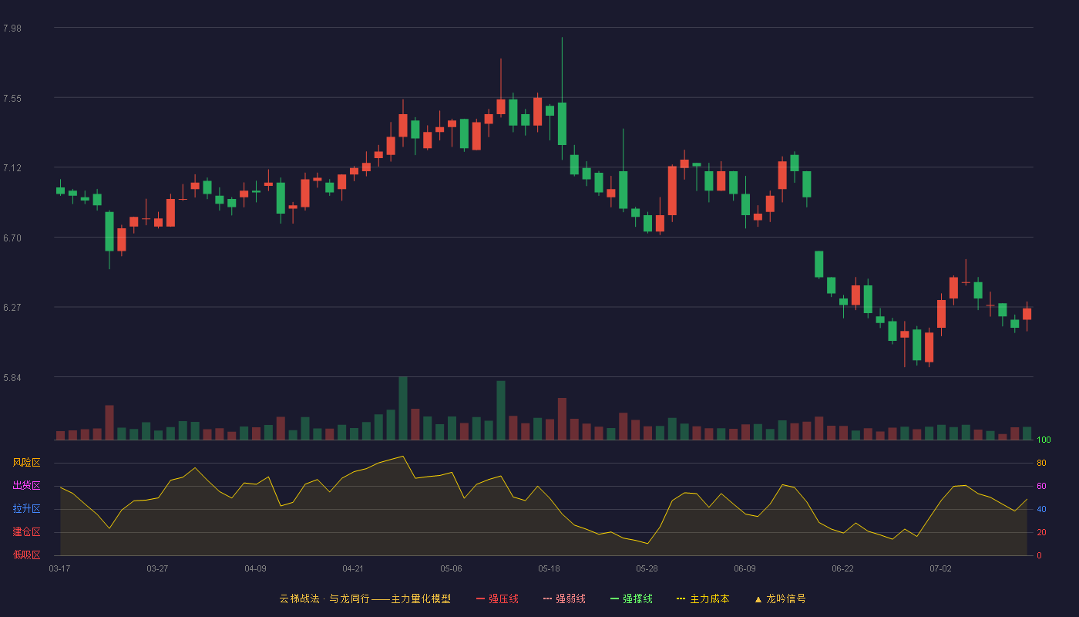This screenshot has height=617, width=1079.
Task: Select the 05-28 date label
Action: coord(647,568)
